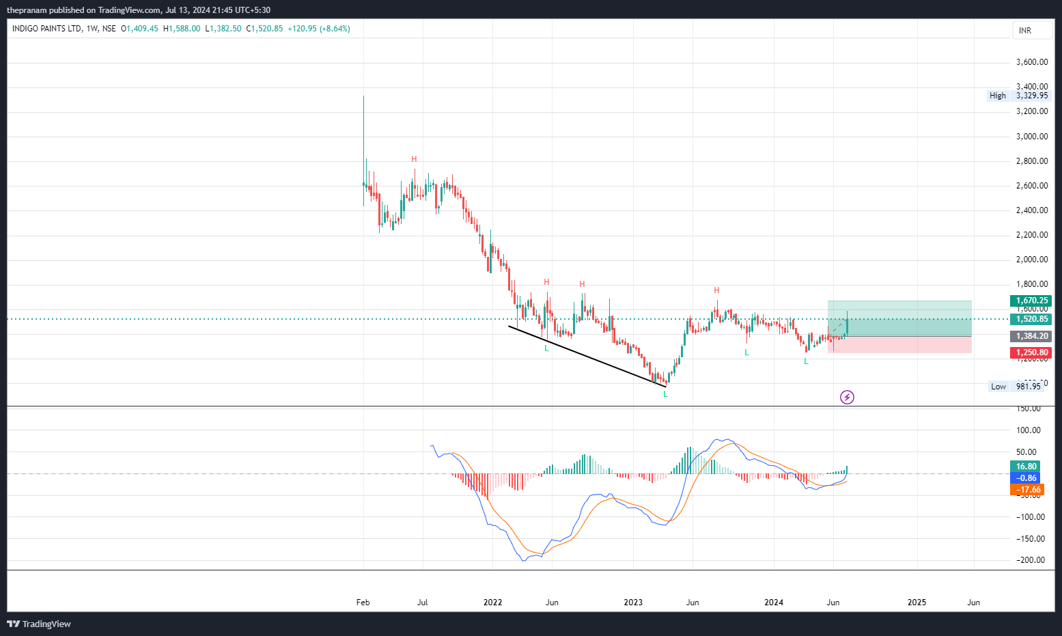Click the 2022 label on time axis
The width and height of the screenshot is (1062, 636).
[492, 603]
